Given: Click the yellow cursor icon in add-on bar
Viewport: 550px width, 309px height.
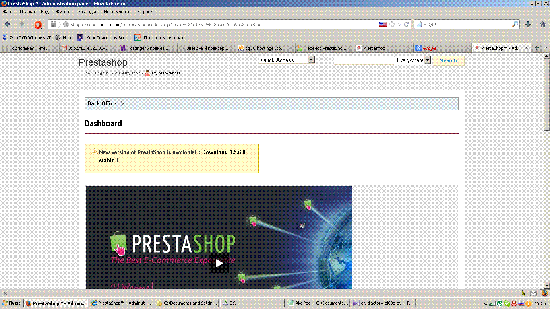Looking at the screenshot, I should pyautogui.click(x=523, y=293).
